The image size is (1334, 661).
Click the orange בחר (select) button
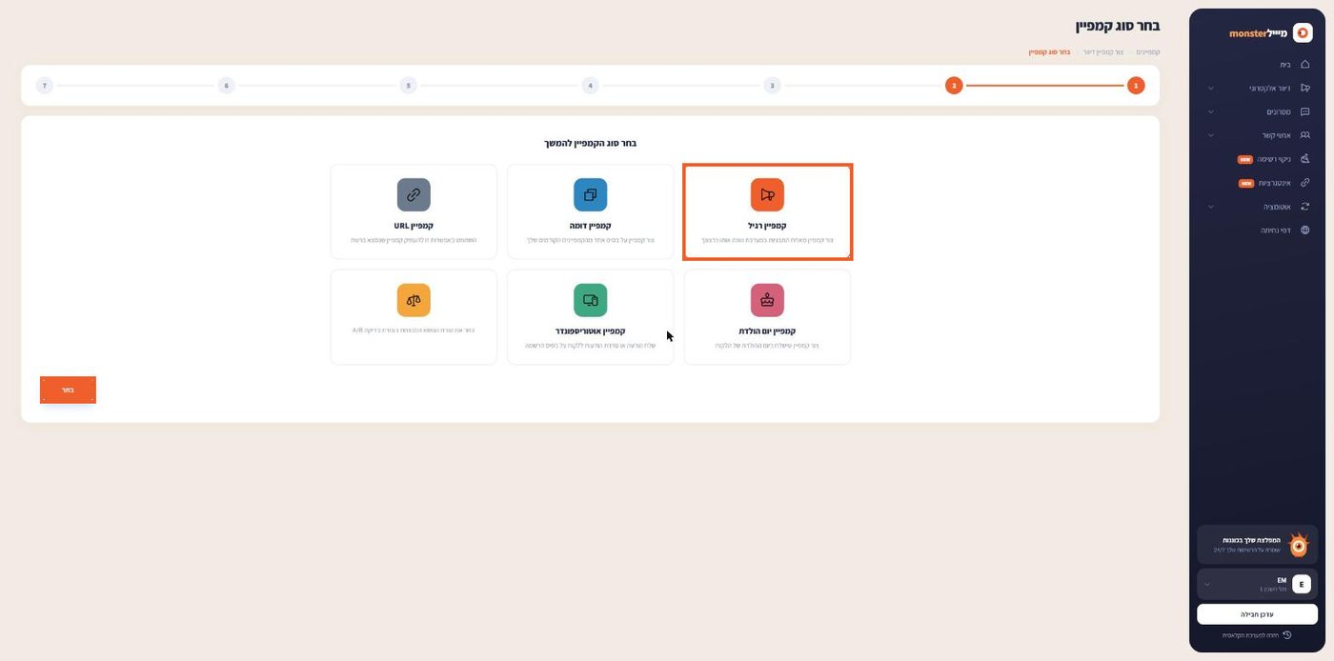coord(68,390)
